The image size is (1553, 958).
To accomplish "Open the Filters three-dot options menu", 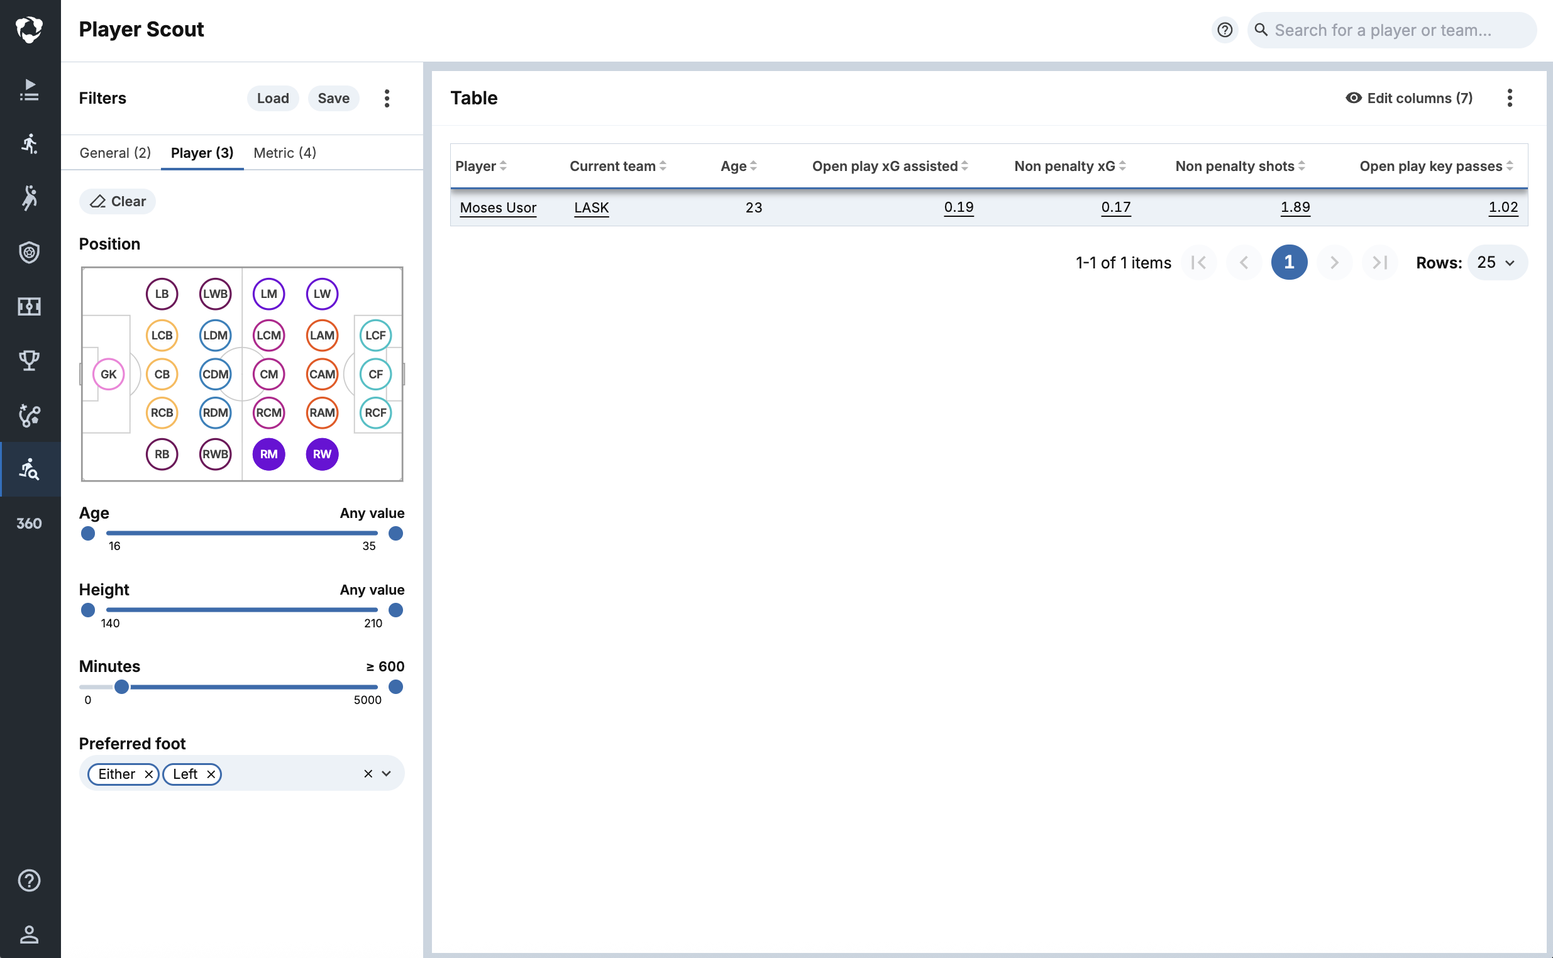I will [x=387, y=98].
